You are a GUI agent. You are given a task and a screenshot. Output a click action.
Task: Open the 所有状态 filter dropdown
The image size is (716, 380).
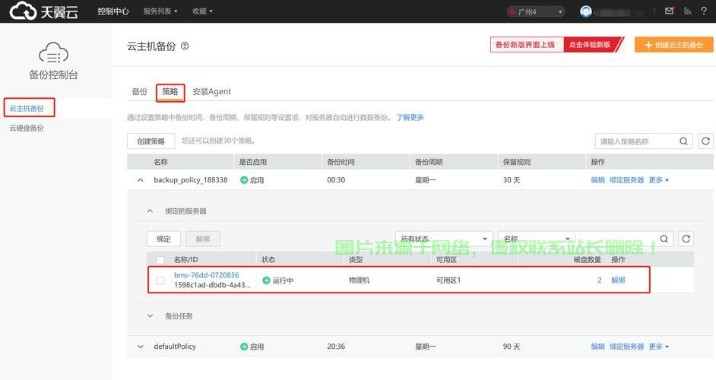[444, 239]
